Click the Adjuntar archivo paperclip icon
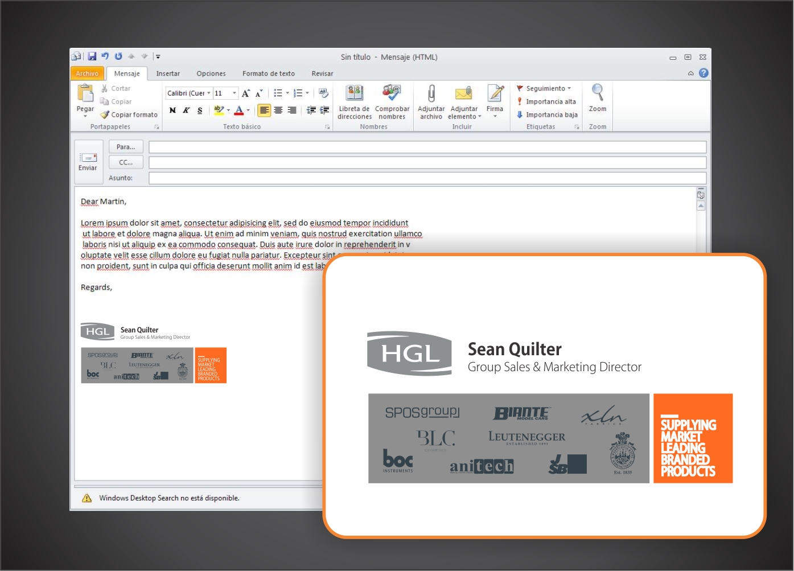This screenshot has height=571, width=794. pos(431,94)
